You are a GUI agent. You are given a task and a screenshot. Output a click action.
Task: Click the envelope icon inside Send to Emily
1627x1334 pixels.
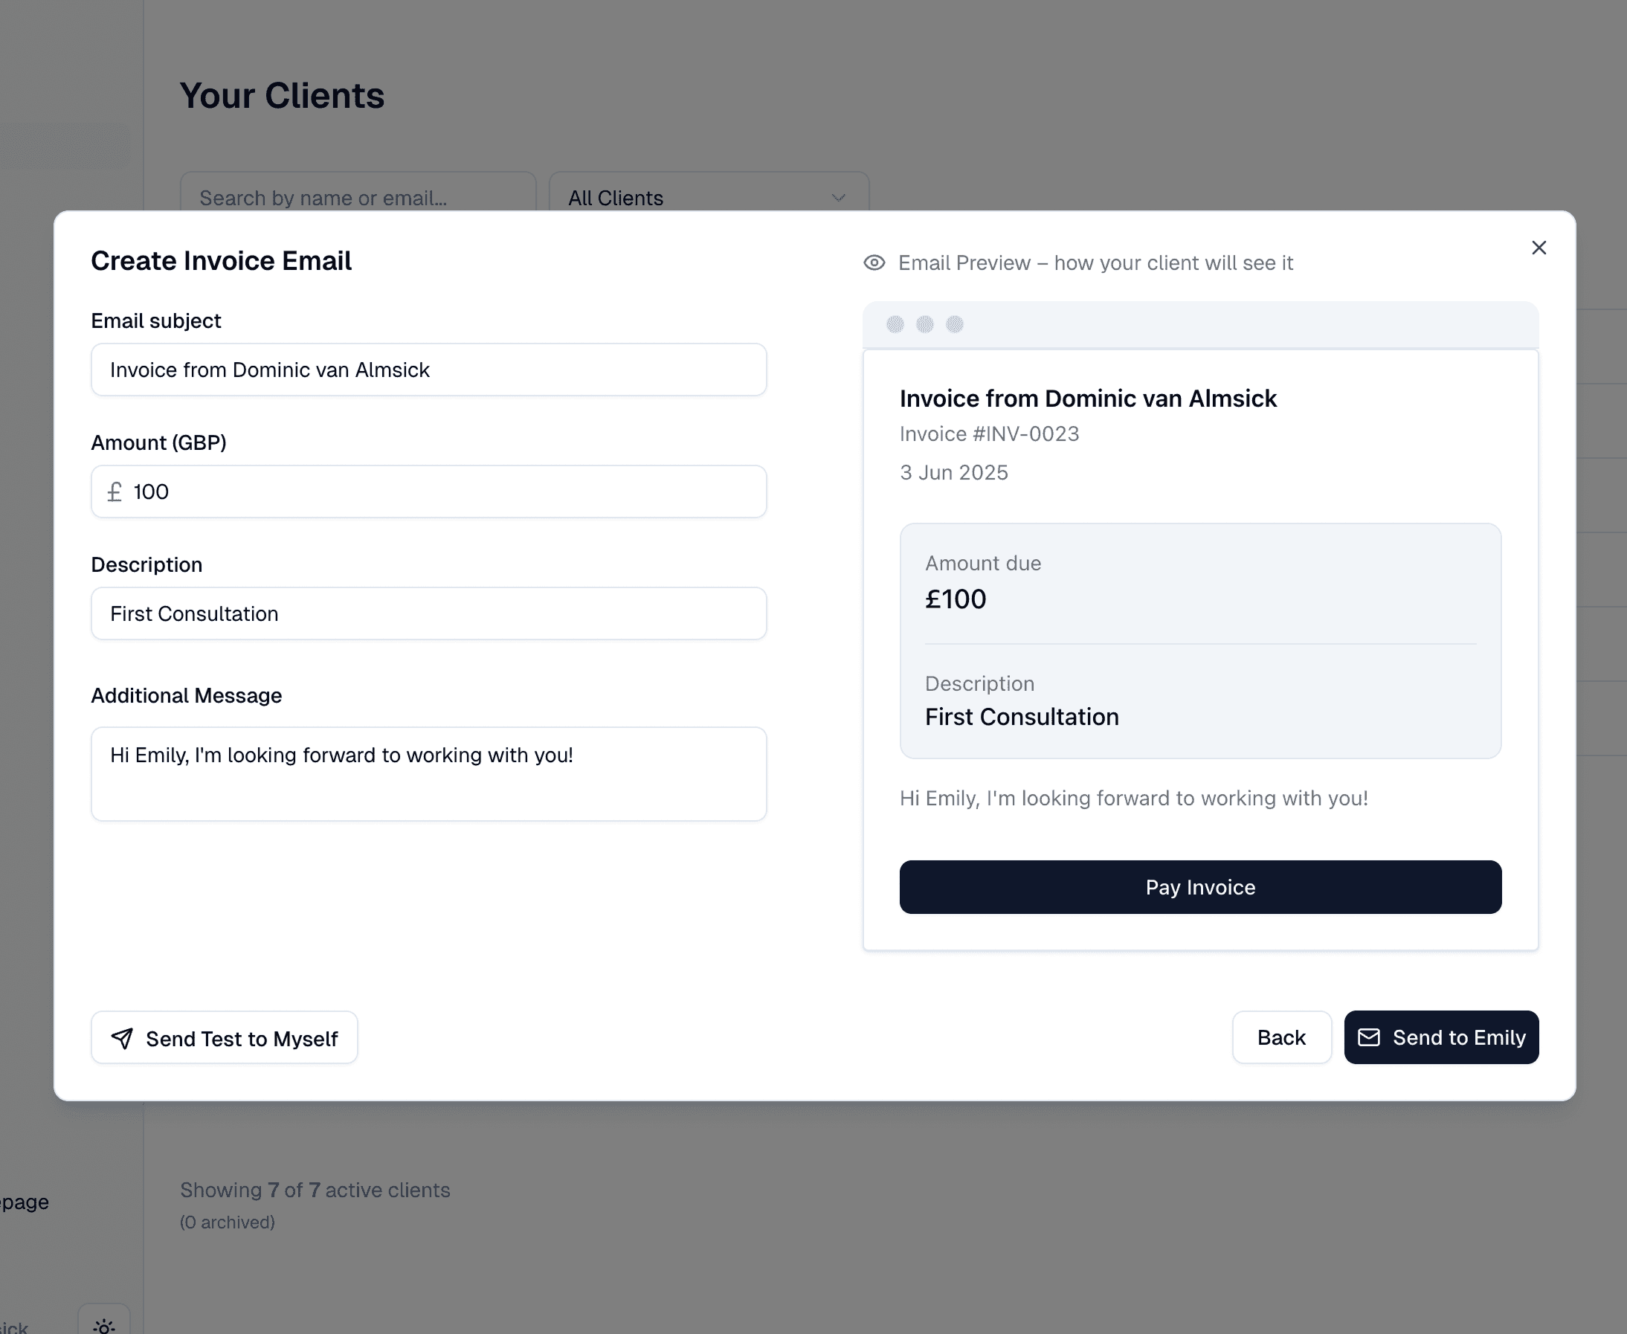point(1370,1037)
